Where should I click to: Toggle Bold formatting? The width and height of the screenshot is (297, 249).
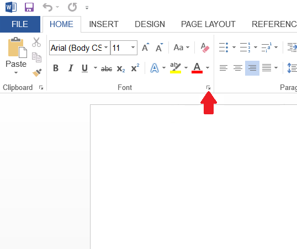click(56, 68)
